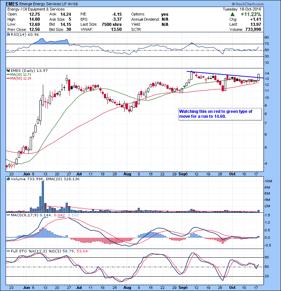Click the stochastic %D value 53.04
This screenshot has height=291, width=281.
coord(82,251)
